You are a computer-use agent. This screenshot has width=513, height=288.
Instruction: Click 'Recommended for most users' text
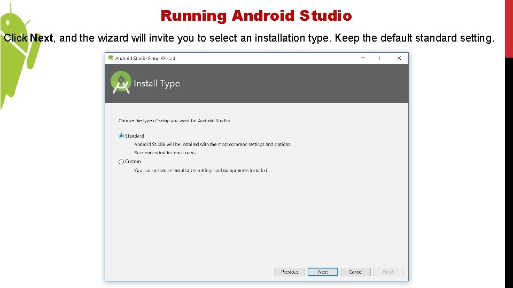point(165,153)
